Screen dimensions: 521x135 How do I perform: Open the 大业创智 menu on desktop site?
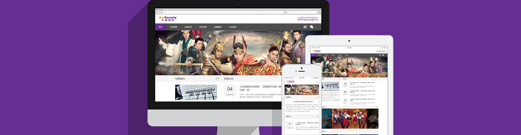point(173,27)
